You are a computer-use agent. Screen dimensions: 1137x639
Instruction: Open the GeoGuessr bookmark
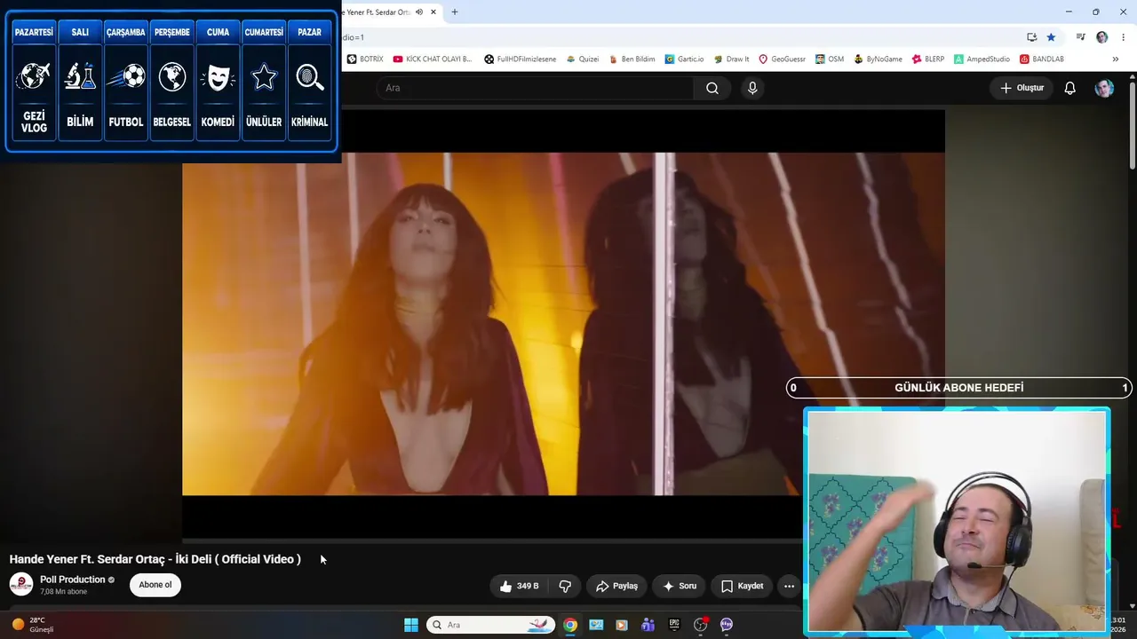(782, 59)
